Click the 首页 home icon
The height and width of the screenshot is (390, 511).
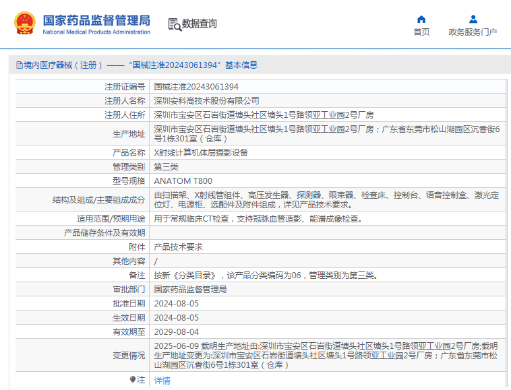click(421, 20)
